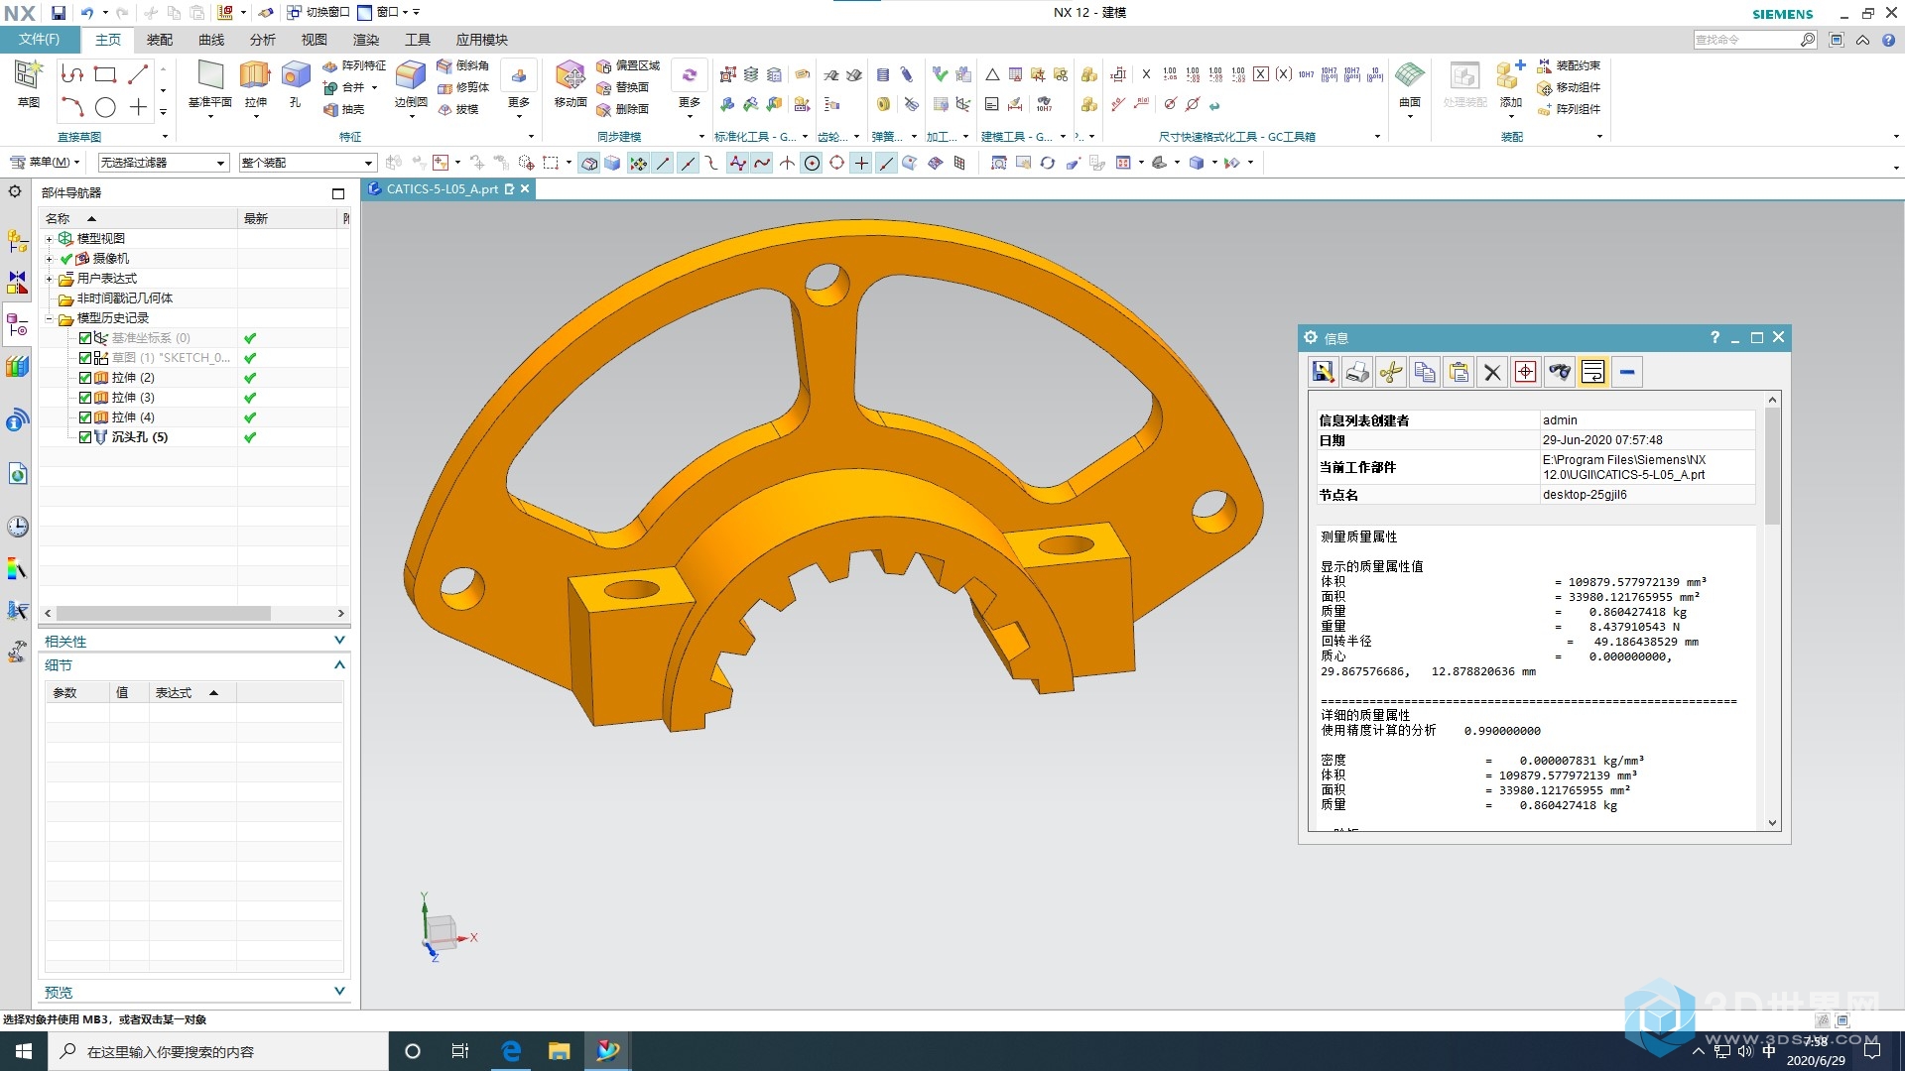Print the information window listing
This screenshot has height=1071, width=1905.
[x=1356, y=372]
